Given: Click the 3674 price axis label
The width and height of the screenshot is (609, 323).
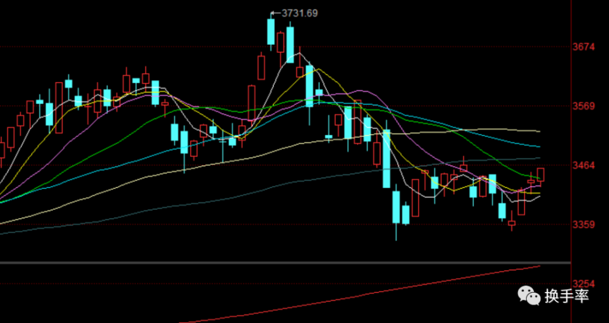Looking at the screenshot, I should click(584, 46).
